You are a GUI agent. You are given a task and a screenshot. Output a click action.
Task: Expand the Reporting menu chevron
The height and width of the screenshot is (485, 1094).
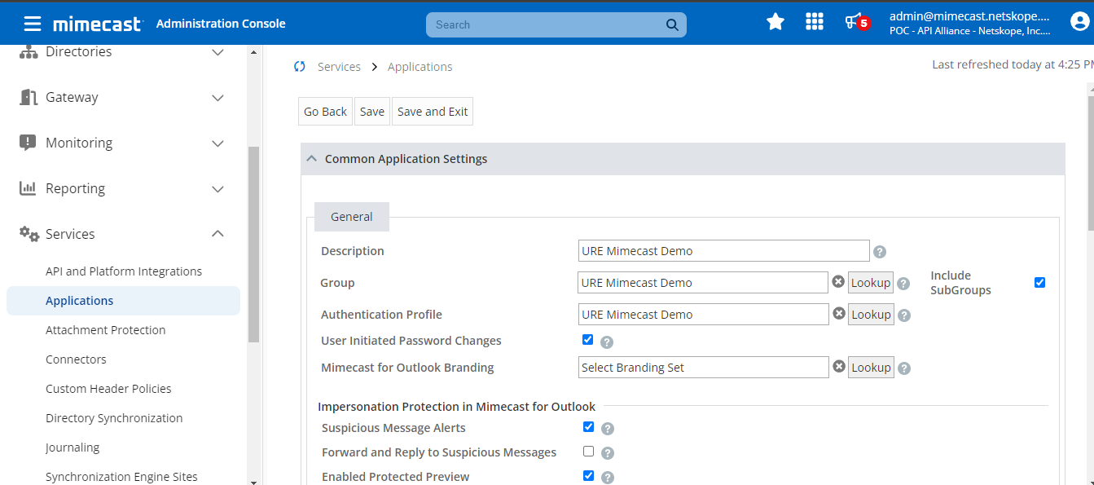pos(217,189)
